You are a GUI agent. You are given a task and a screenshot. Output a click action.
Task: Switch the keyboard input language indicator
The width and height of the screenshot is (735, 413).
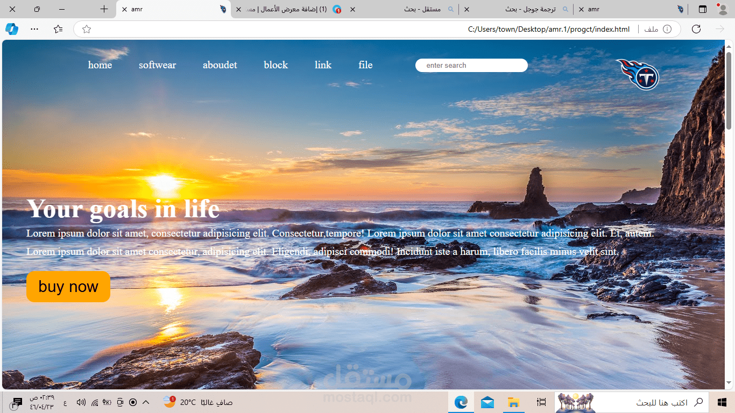pyautogui.click(x=66, y=402)
